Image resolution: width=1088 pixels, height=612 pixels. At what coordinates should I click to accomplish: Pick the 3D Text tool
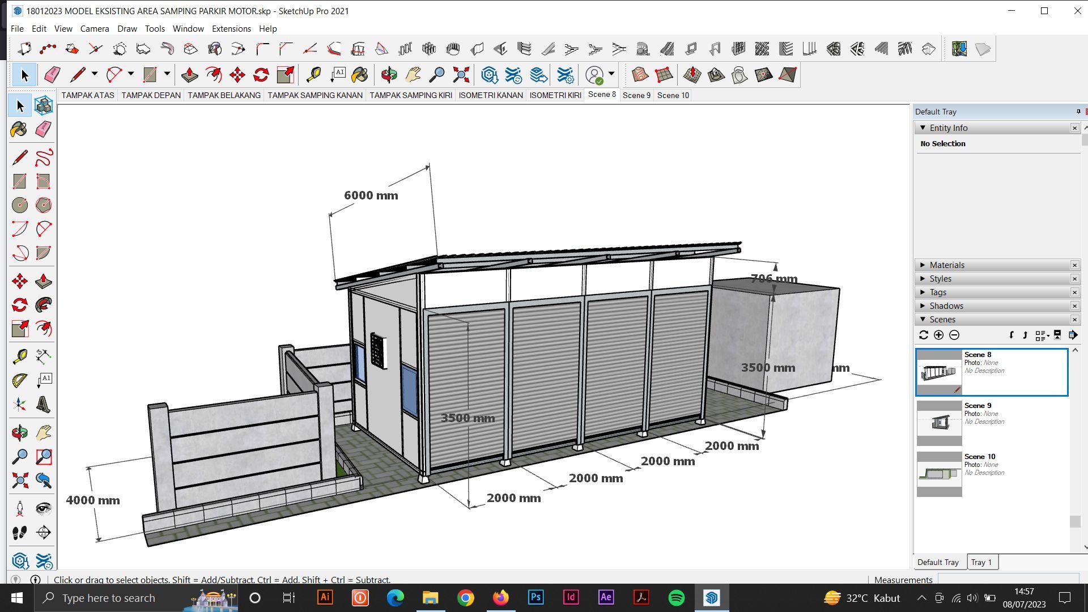tap(43, 405)
